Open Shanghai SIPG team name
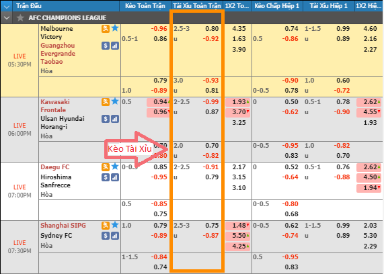The width and height of the screenshot is (384, 274). click(63, 226)
